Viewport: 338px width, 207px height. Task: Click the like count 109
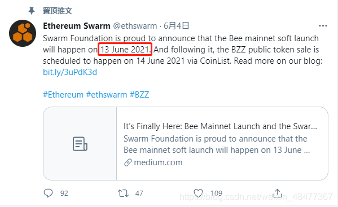coord(216,193)
